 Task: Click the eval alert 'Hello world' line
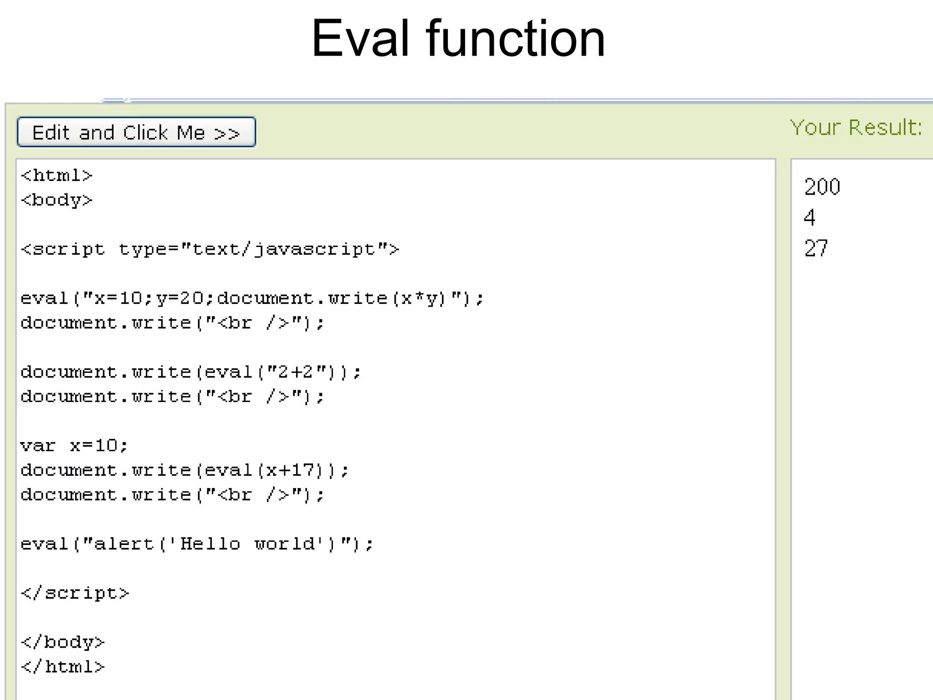197,544
